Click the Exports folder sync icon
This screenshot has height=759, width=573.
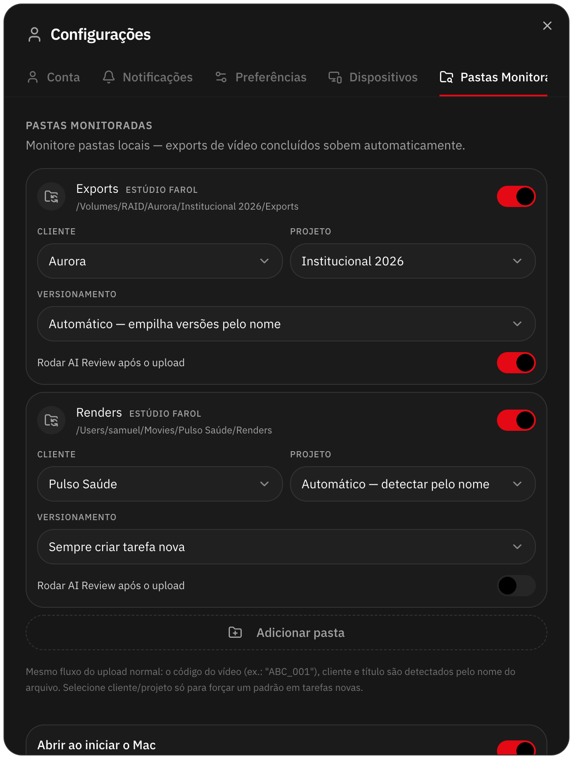pos(51,196)
